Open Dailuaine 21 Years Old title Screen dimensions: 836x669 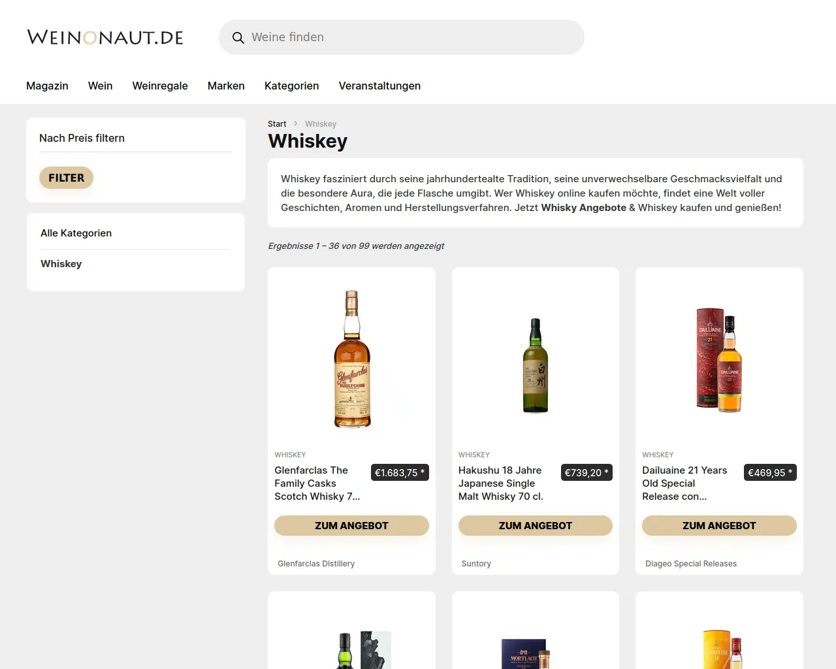click(x=685, y=483)
